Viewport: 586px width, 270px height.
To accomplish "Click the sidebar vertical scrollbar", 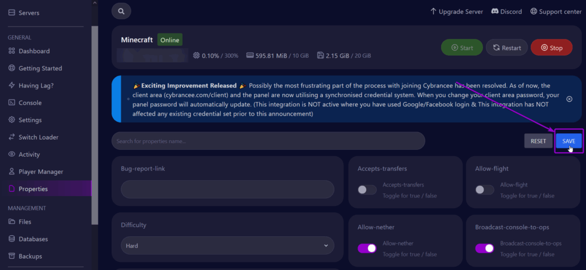I will point(94,125).
